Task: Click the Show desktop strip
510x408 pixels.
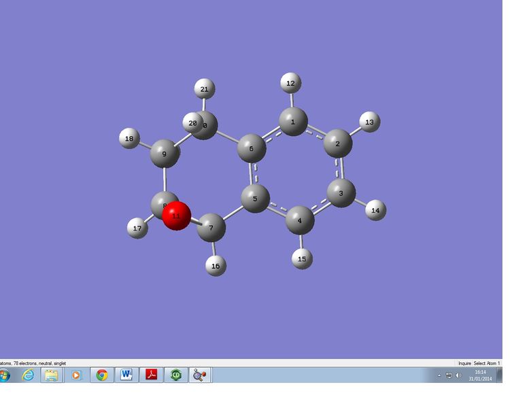Action: click(x=500, y=375)
